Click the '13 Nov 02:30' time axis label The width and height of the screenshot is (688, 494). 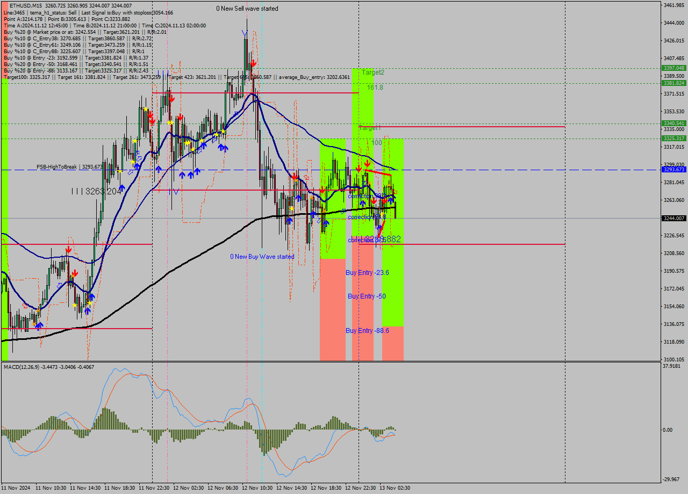(395, 488)
